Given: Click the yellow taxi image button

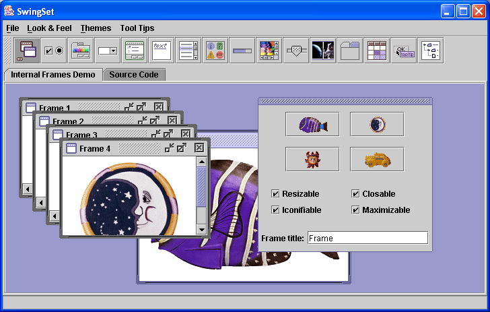Looking at the screenshot, I should point(377,160).
